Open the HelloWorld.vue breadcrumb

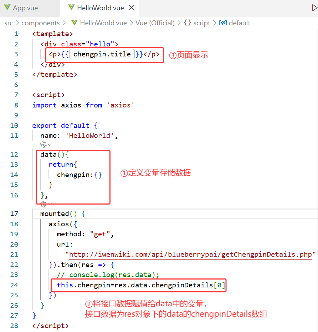pyautogui.click(x=103, y=23)
